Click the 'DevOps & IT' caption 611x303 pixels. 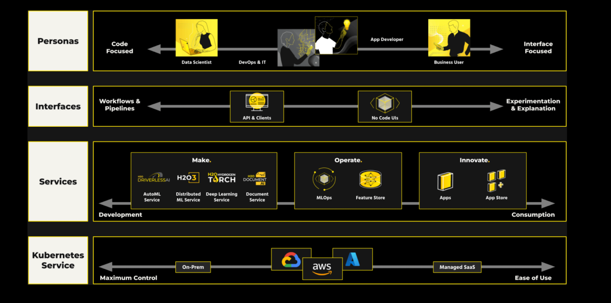(x=252, y=62)
